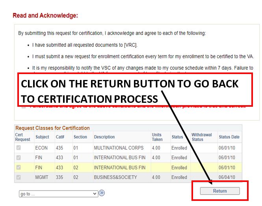The image size is (262, 206).
Task: Click the Status column header
Action: (177, 137)
